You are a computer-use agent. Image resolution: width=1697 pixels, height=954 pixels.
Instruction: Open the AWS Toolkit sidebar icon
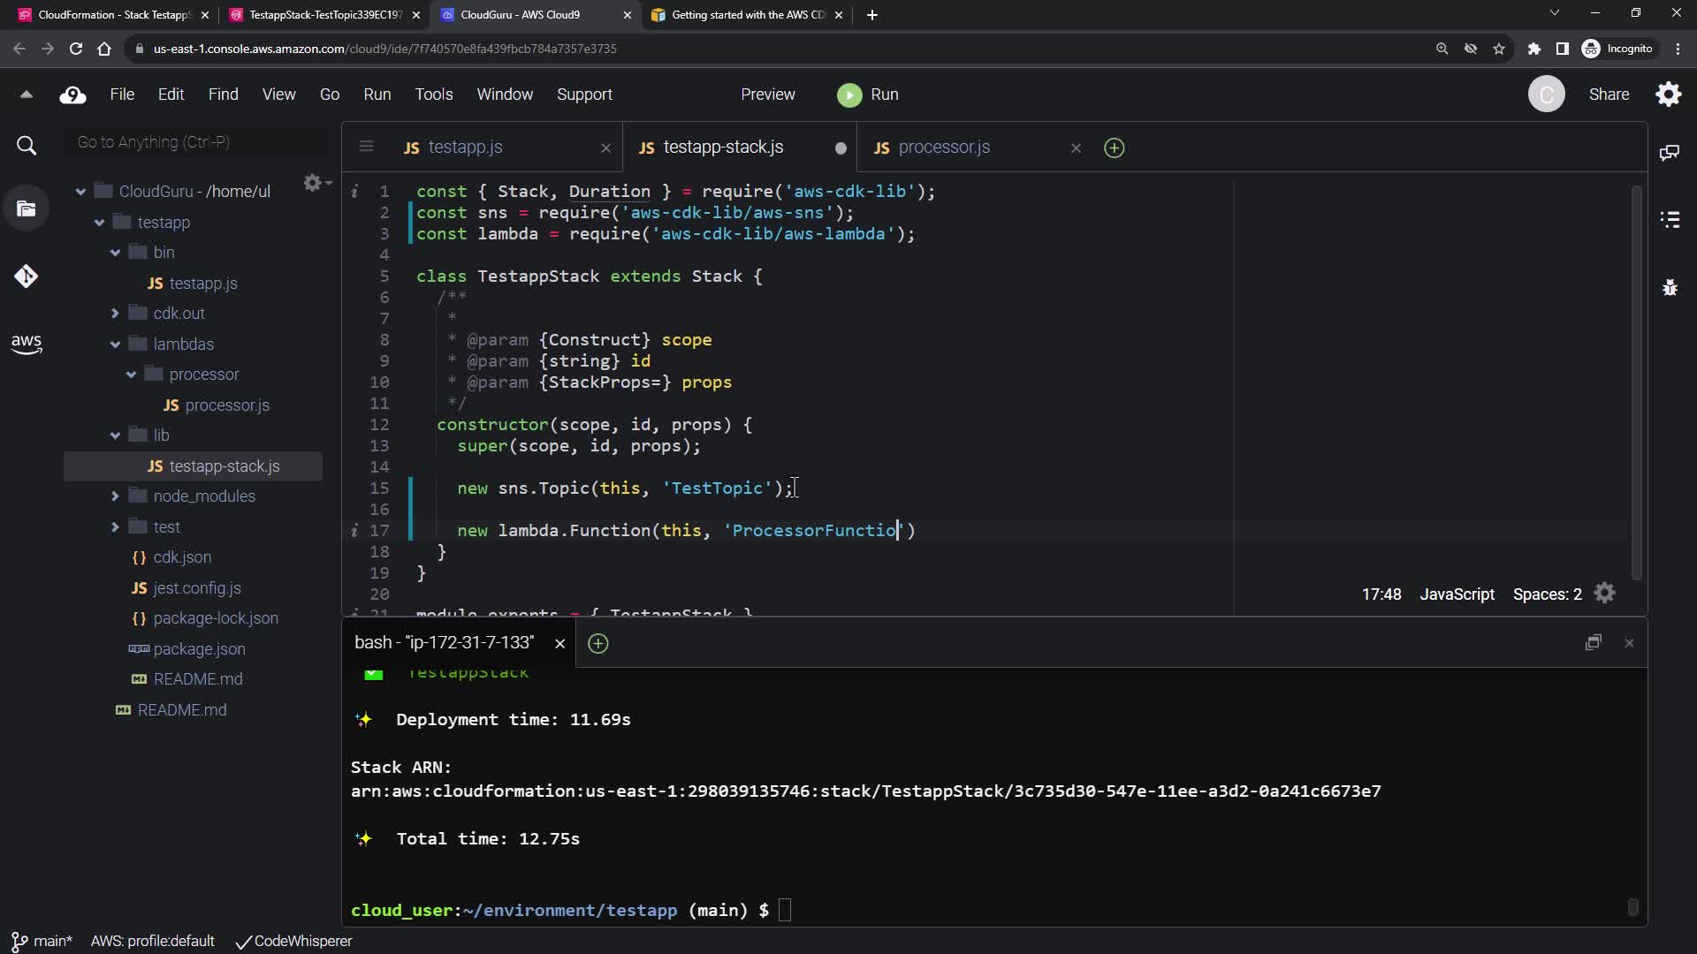[26, 344]
